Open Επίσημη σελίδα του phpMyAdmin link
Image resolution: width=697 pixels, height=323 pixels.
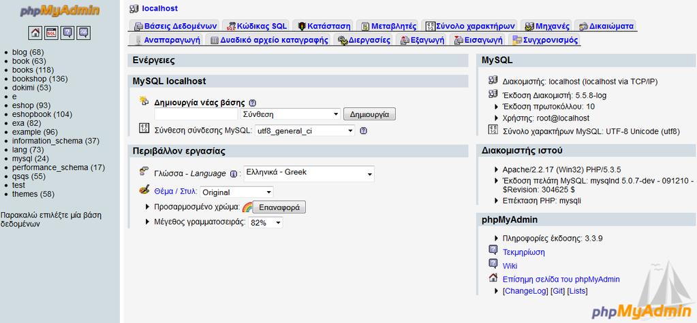[561, 279]
